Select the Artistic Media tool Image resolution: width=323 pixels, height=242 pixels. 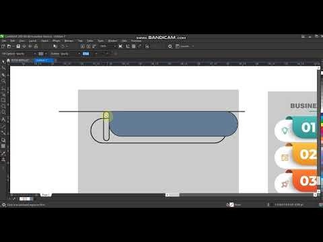pos(3,93)
